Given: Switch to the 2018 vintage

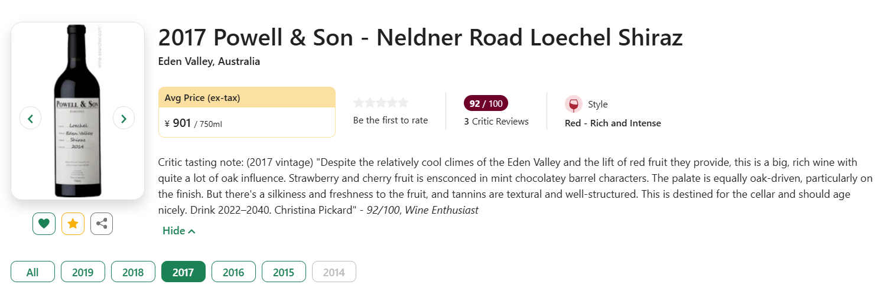Looking at the screenshot, I should click(x=133, y=272).
